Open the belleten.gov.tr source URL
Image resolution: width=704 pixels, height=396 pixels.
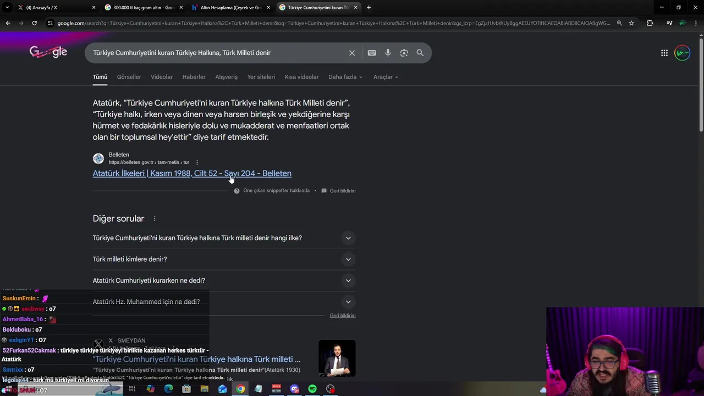[148, 162]
